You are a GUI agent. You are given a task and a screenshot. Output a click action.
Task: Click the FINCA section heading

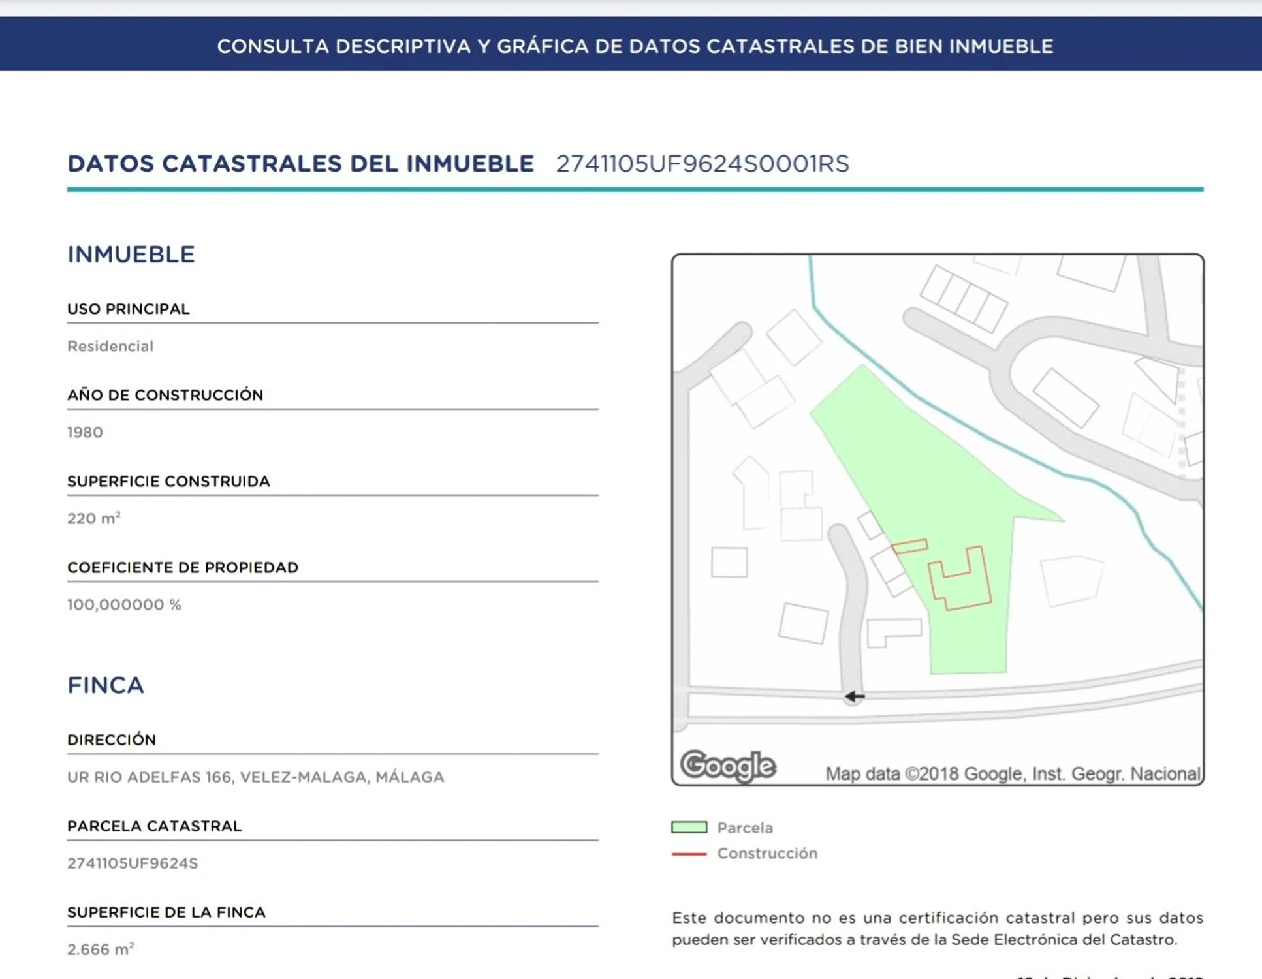click(x=106, y=685)
